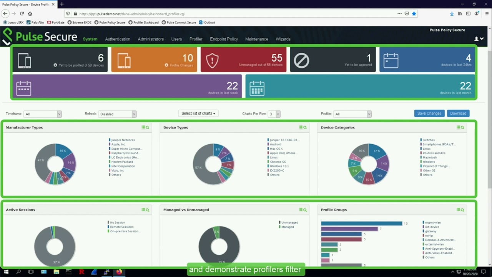
Task: Click calendar icon on last 24hrs tile
Action: 391,60
